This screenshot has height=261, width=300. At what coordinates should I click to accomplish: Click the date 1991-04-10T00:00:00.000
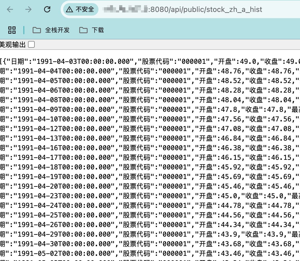[64, 119]
